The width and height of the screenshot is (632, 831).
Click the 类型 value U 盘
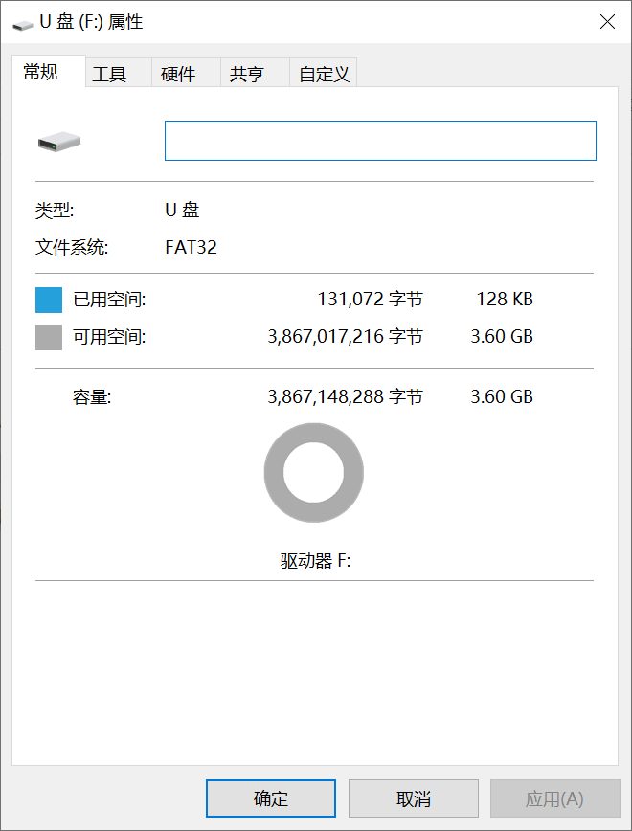(182, 211)
